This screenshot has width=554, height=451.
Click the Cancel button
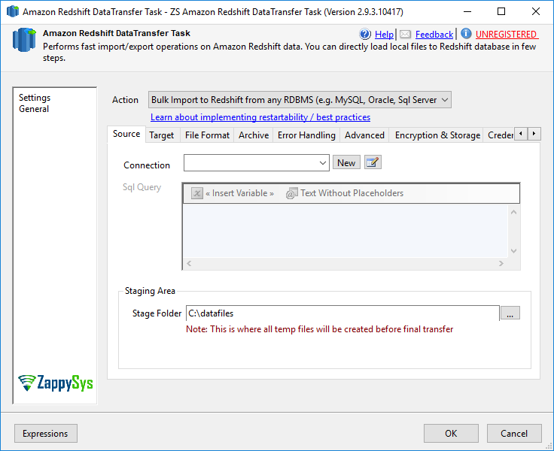click(x=514, y=434)
